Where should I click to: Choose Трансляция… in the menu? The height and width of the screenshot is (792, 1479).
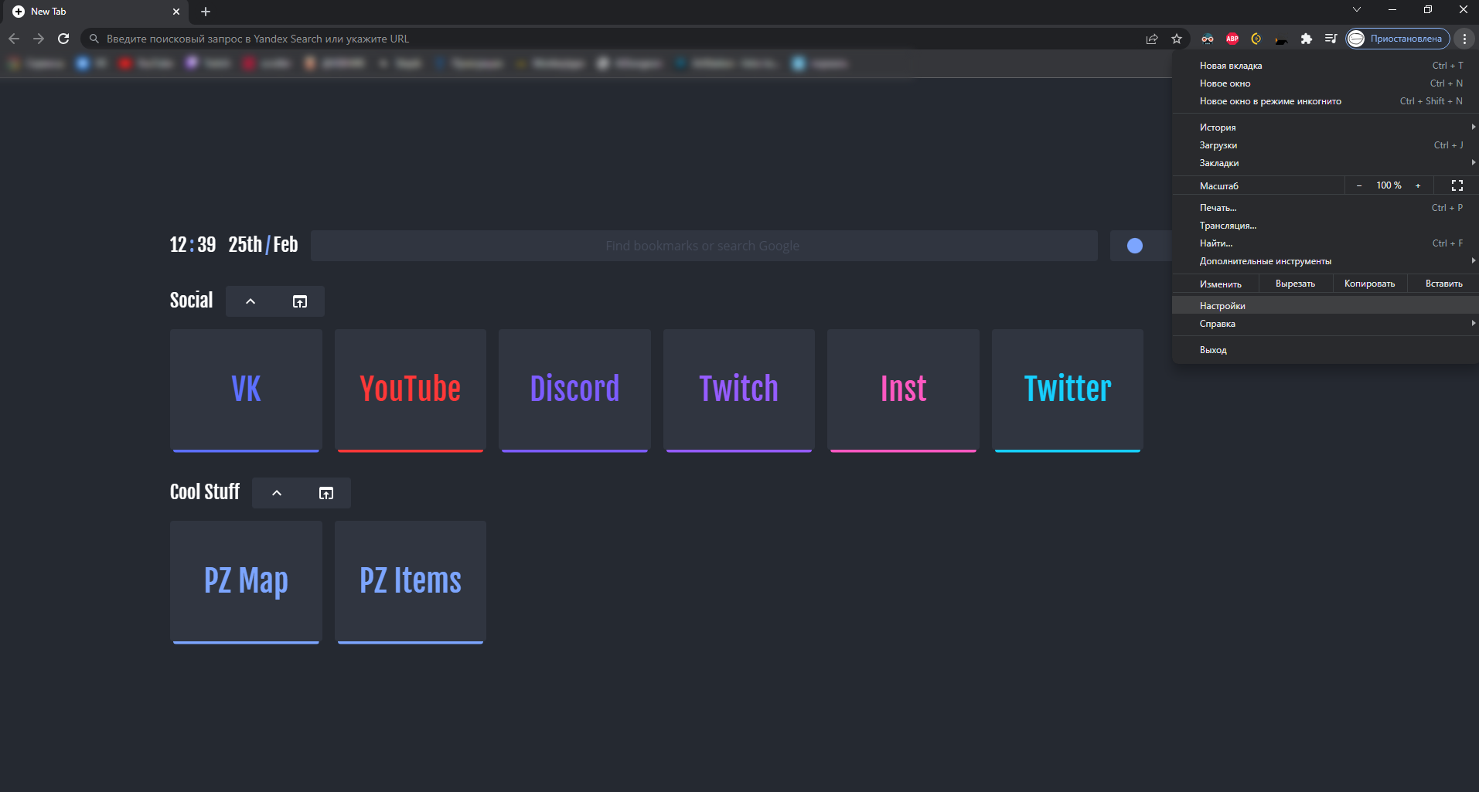pos(1325,226)
